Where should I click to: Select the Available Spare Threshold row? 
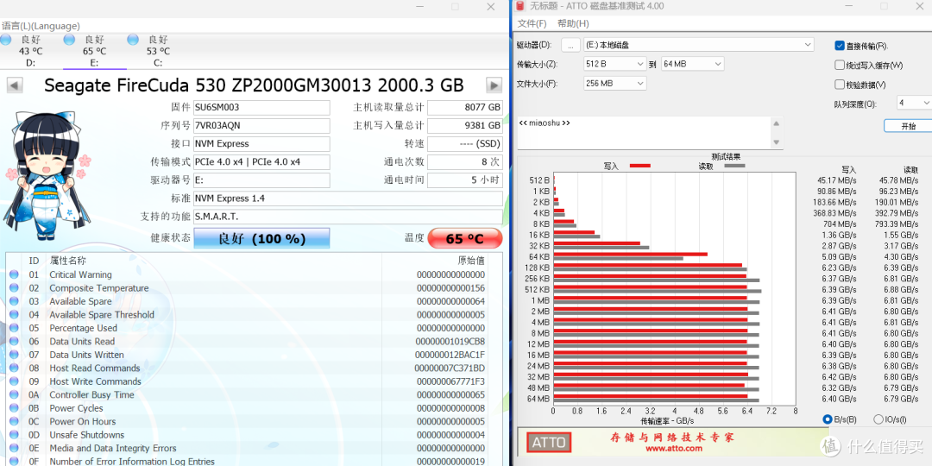point(248,315)
